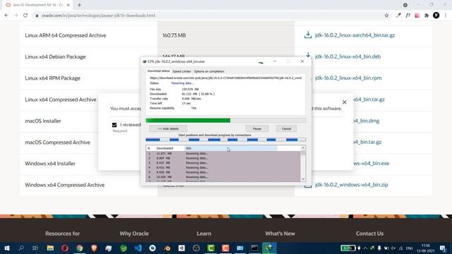Show hidden system tray icons
Screen dimensions: 452x254
(365, 248)
